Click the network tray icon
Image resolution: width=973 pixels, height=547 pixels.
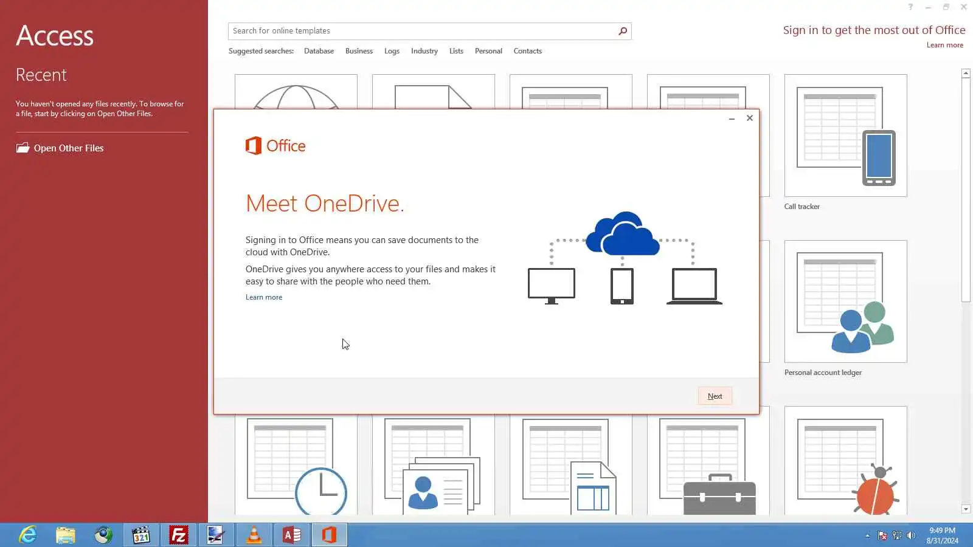(x=897, y=535)
